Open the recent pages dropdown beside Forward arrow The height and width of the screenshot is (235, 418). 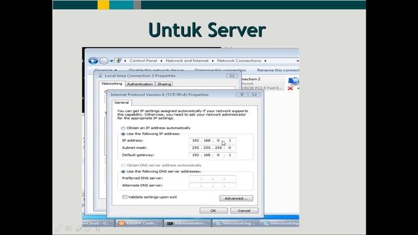pyautogui.click(x=112, y=61)
